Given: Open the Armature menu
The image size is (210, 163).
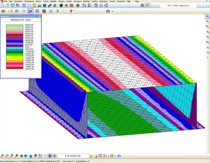Looking at the screenshot, I should click(x=77, y=1).
